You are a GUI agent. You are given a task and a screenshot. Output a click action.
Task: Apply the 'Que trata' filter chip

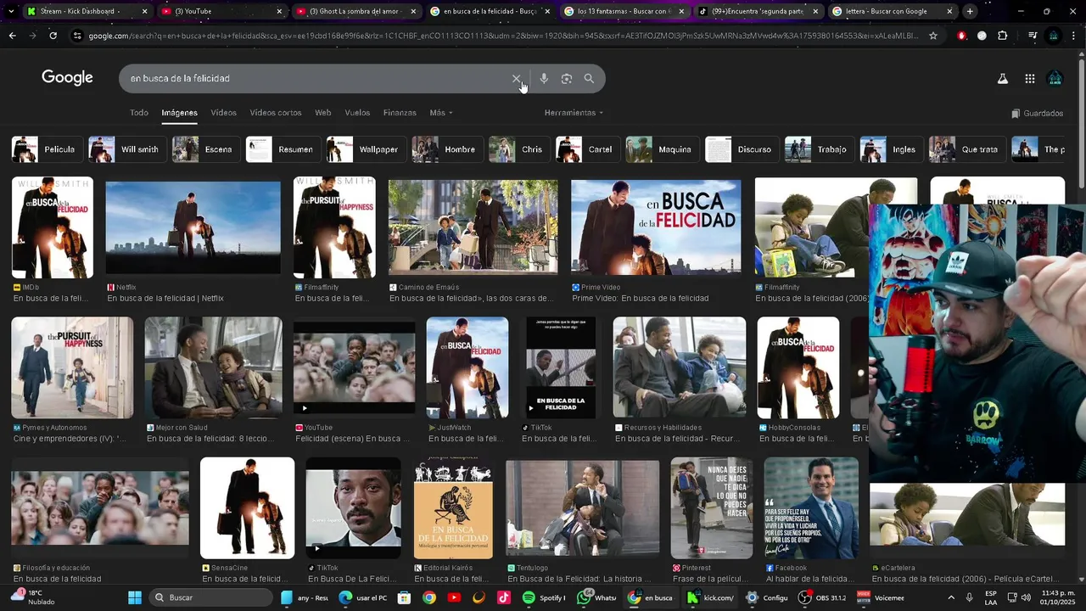[x=966, y=149]
